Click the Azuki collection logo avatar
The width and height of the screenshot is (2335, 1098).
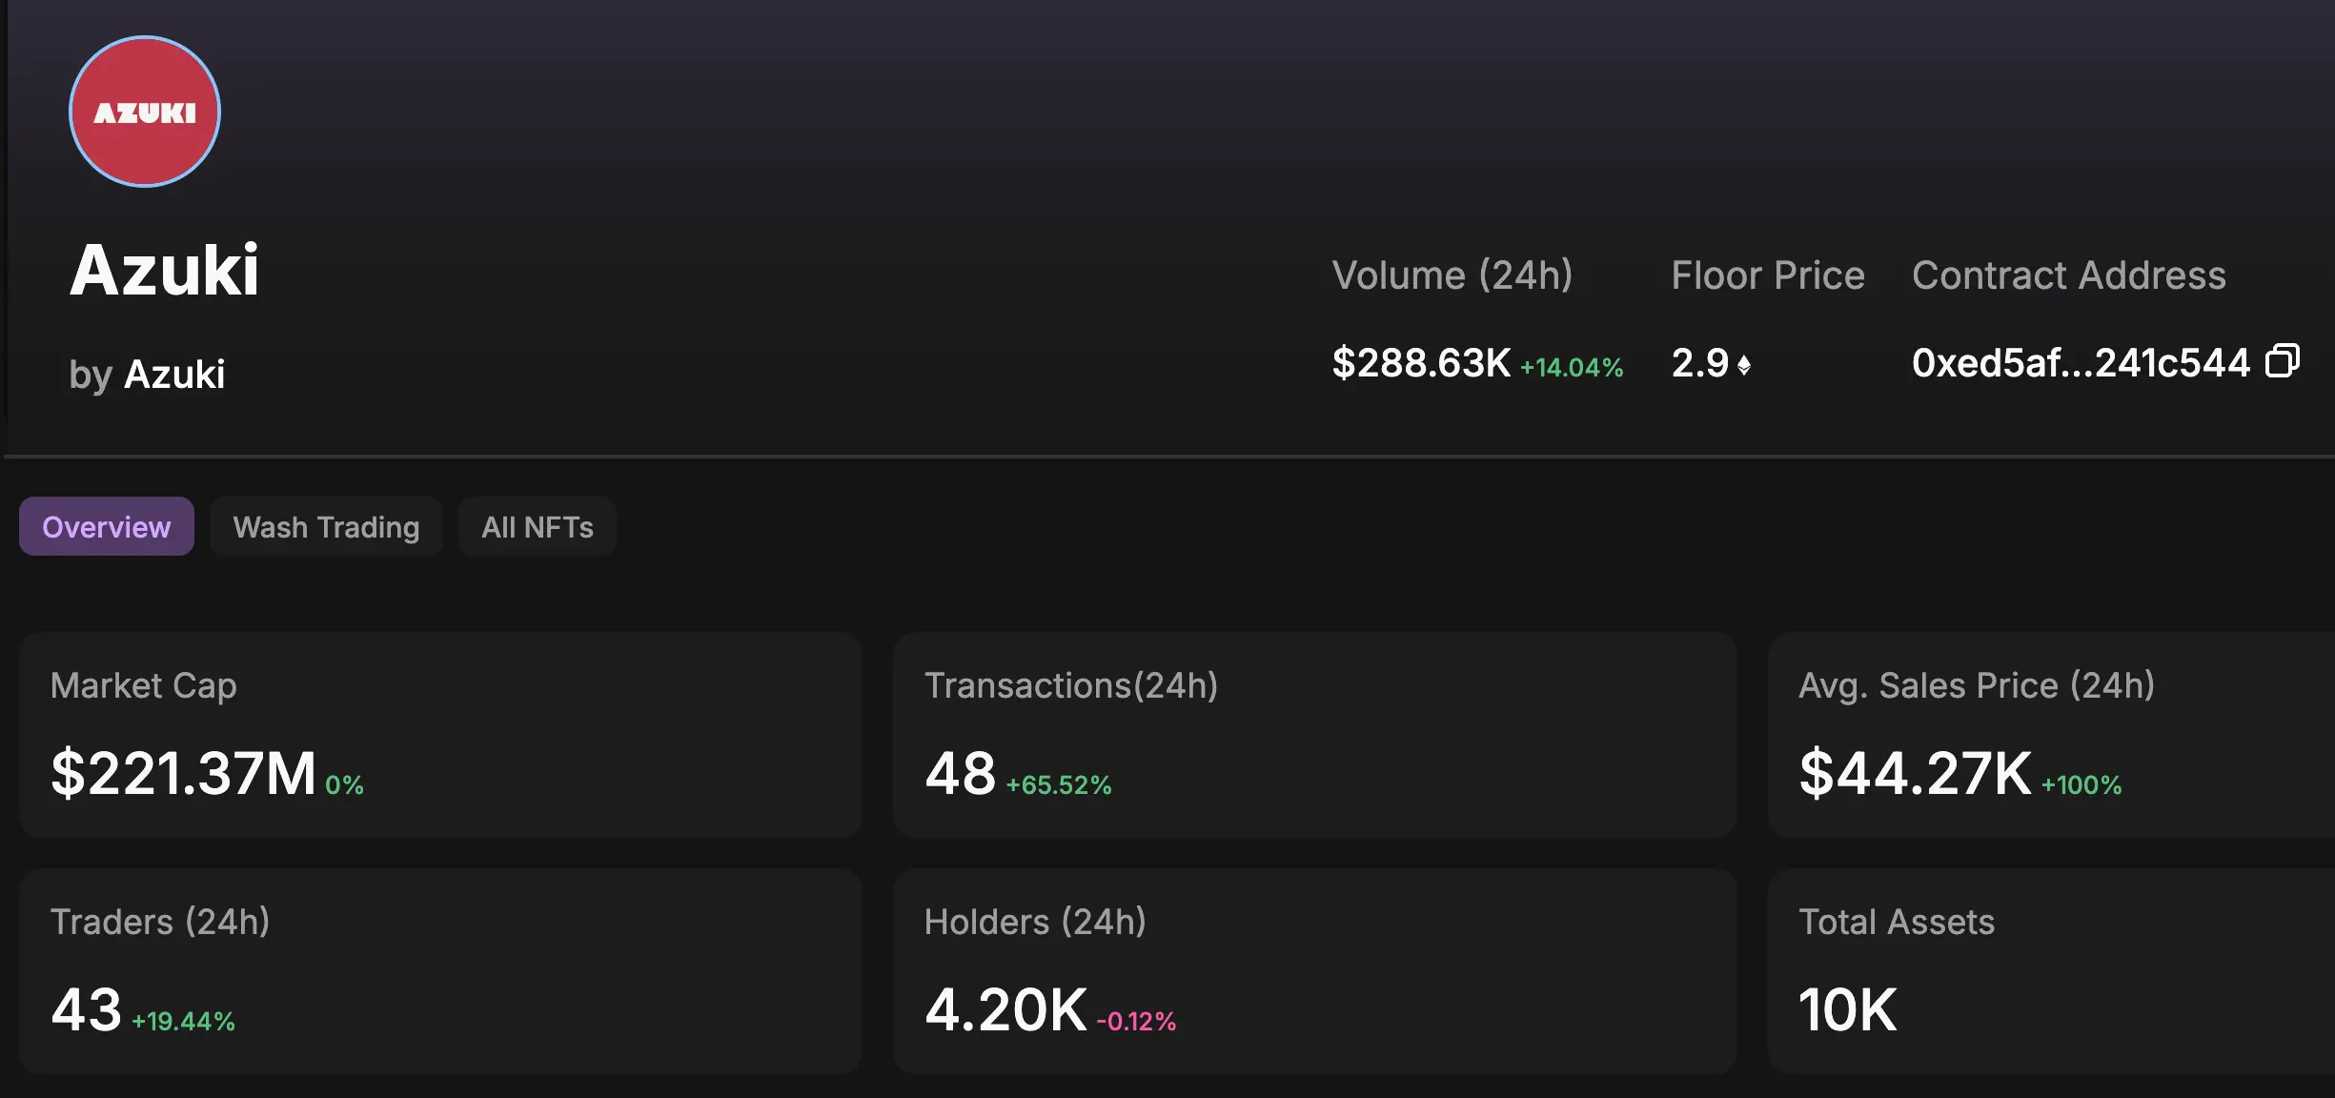(x=144, y=111)
